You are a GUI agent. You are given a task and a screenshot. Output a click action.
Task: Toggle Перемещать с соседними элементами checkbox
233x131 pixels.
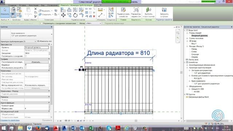[42, 23]
